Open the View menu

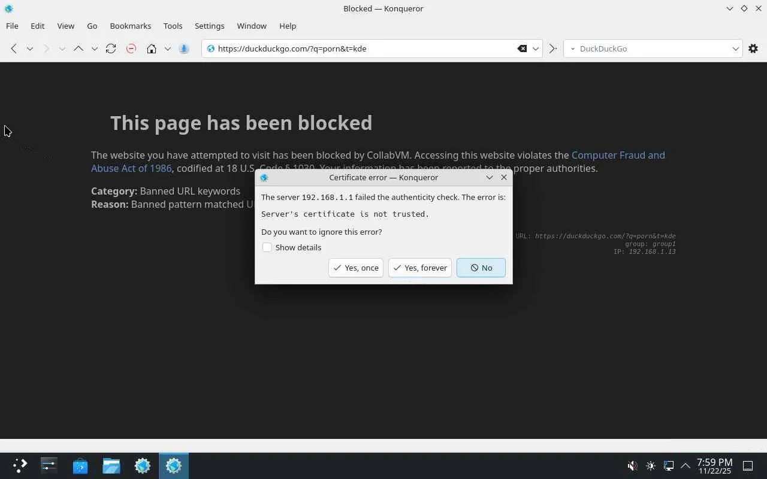point(66,26)
